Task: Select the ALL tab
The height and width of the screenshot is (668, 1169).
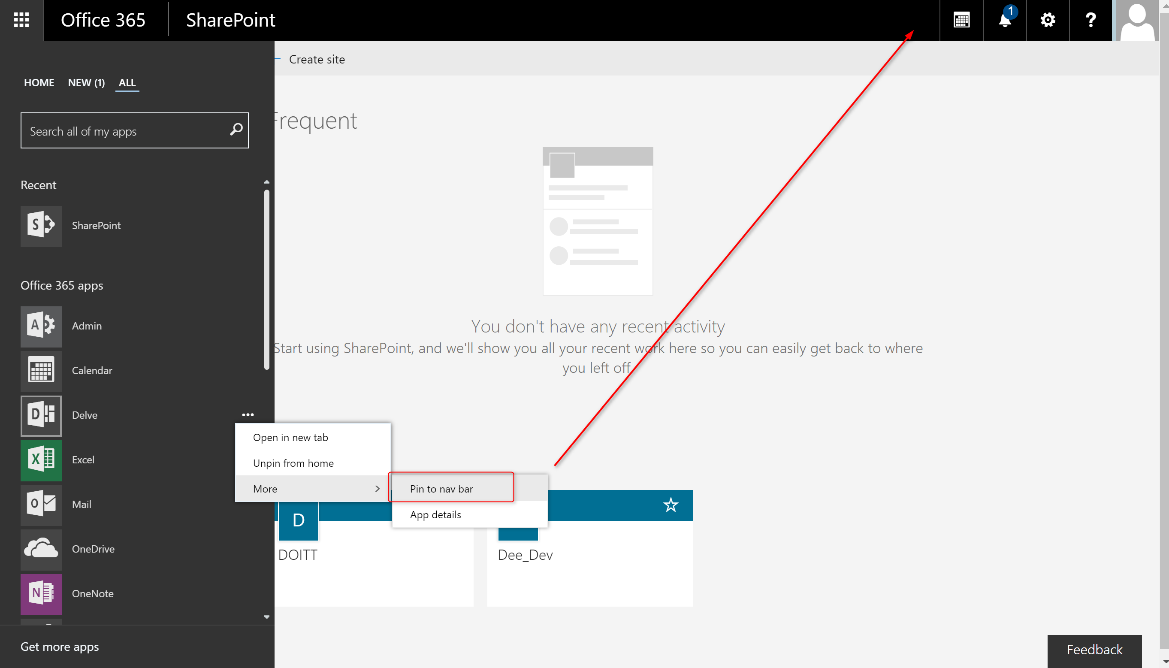Action: [x=127, y=82]
